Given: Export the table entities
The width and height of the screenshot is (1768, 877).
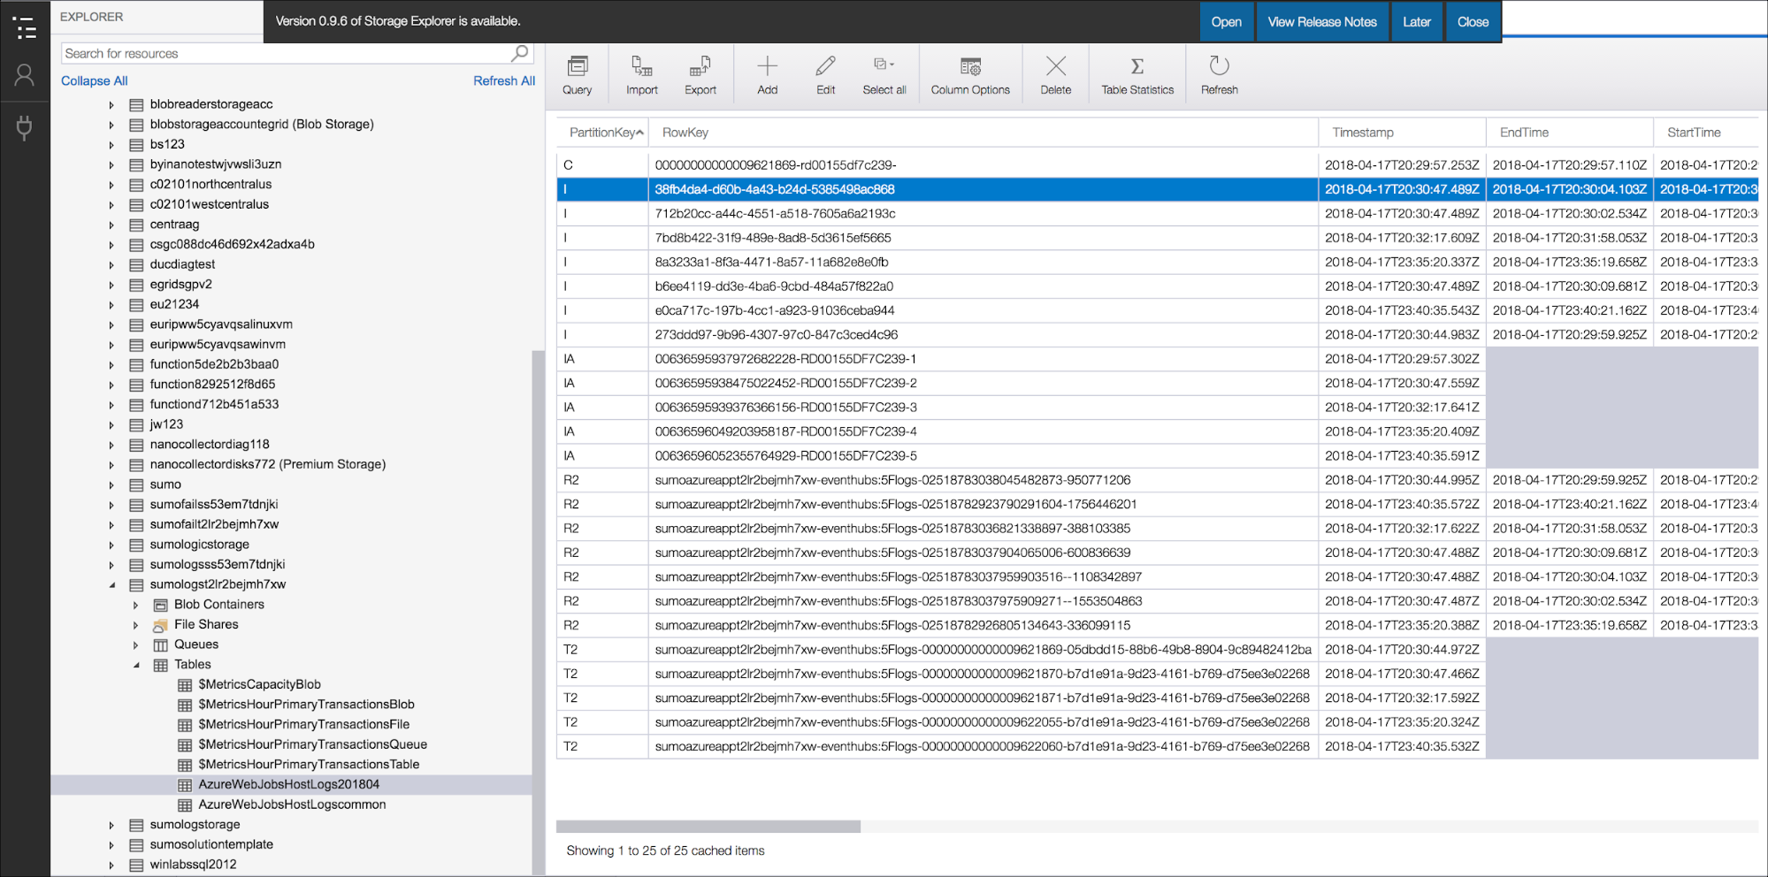Looking at the screenshot, I should 700,73.
